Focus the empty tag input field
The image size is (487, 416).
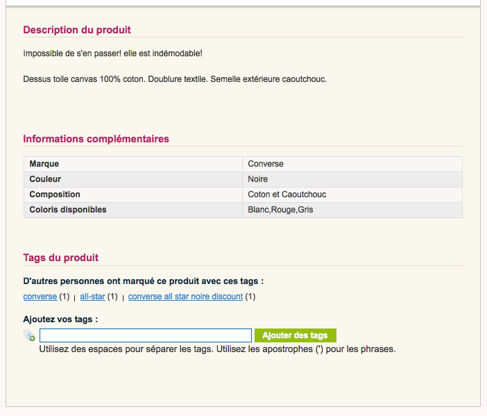145,335
